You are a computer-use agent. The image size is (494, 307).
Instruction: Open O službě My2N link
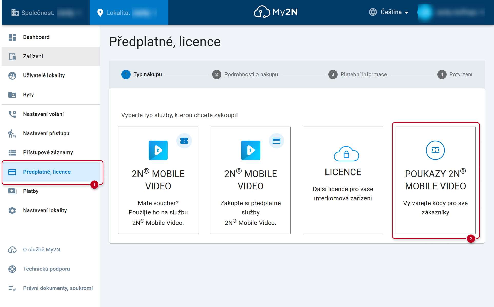point(51,250)
